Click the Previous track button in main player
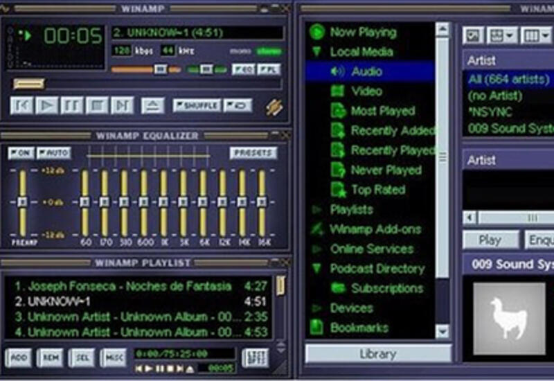This screenshot has width=554, height=381. 21,105
